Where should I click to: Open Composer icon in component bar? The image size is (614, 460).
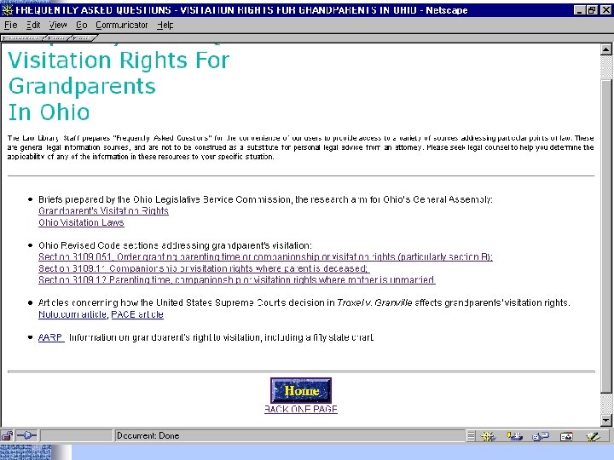point(593,436)
